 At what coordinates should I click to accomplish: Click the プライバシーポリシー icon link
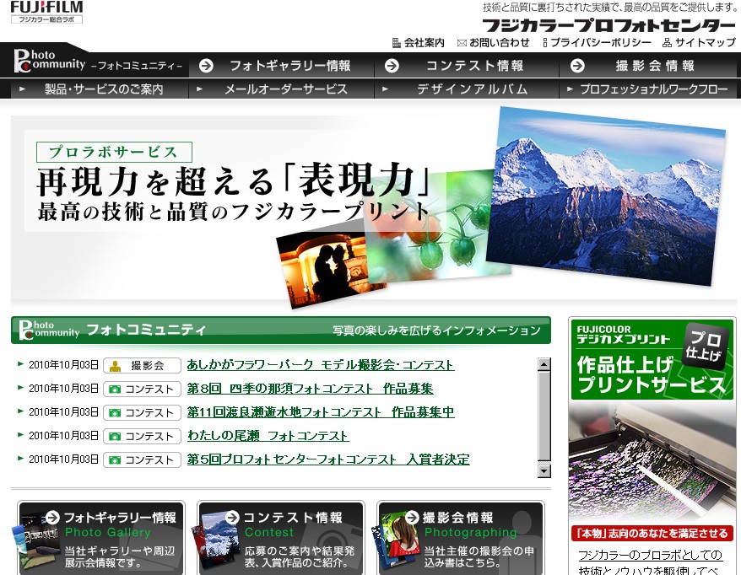(545, 43)
